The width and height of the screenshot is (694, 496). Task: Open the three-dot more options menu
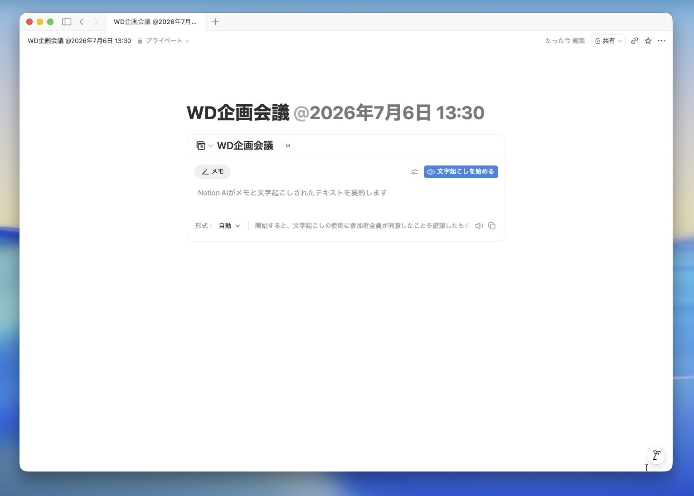pyautogui.click(x=662, y=41)
